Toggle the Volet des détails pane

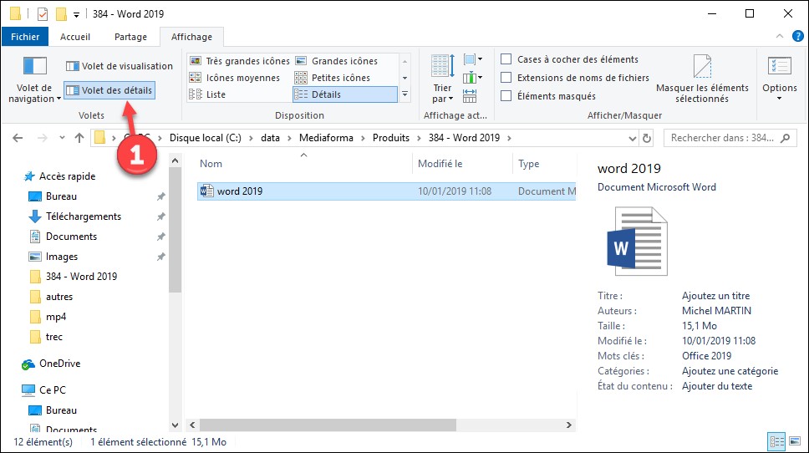point(109,90)
